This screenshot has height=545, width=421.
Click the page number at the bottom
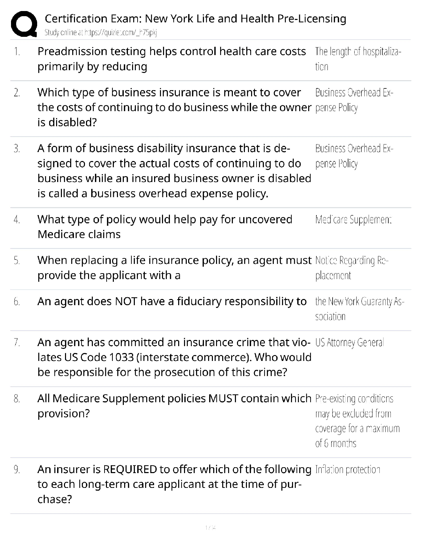[210, 527]
